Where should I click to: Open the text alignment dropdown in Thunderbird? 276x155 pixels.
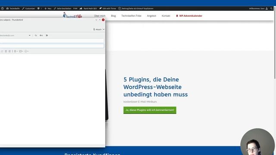pyautogui.click(x=16, y=51)
